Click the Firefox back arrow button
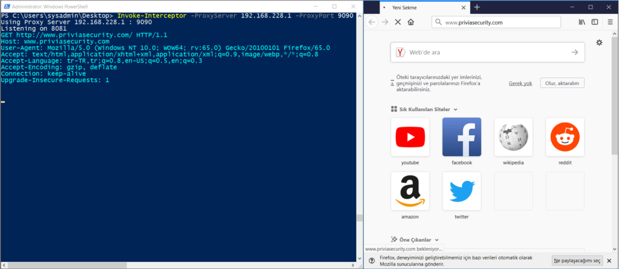This screenshot has width=619, height=269. coord(372,22)
